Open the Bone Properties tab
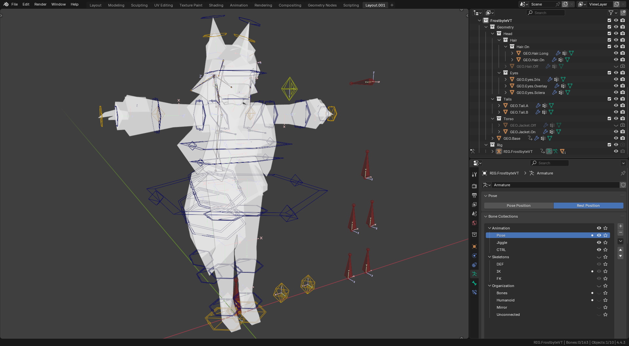The height and width of the screenshot is (346, 629). [x=474, y=283]
